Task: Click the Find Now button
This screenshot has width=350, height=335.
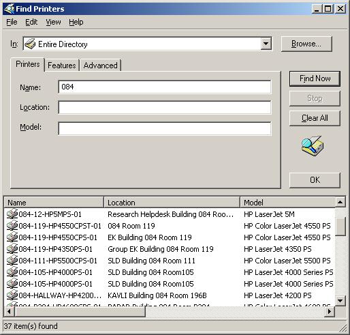Action: tap(315, 78)
